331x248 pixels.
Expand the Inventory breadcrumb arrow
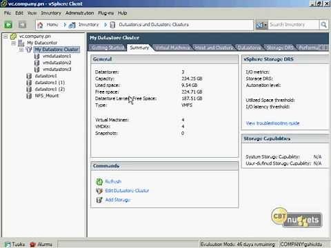pos(106,25)
